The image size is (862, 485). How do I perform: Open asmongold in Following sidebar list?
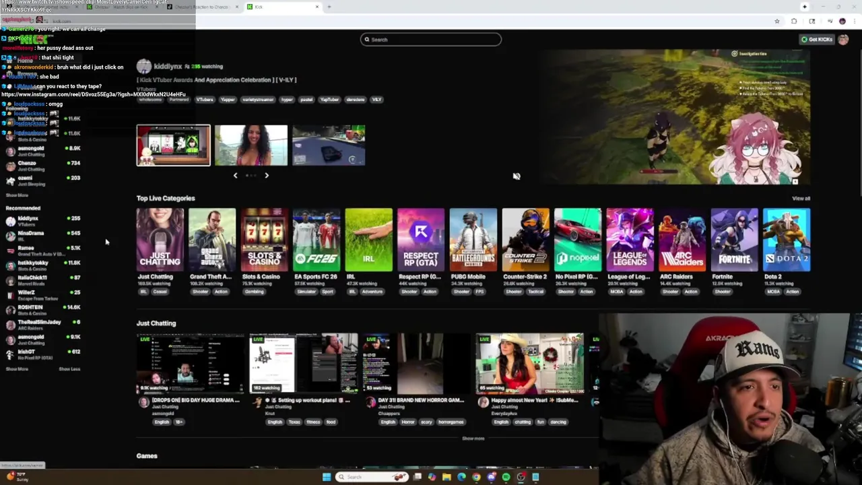44,150
